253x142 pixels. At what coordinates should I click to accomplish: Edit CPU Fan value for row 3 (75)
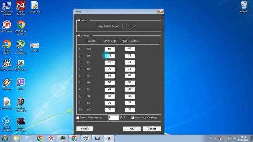[110, 63]
